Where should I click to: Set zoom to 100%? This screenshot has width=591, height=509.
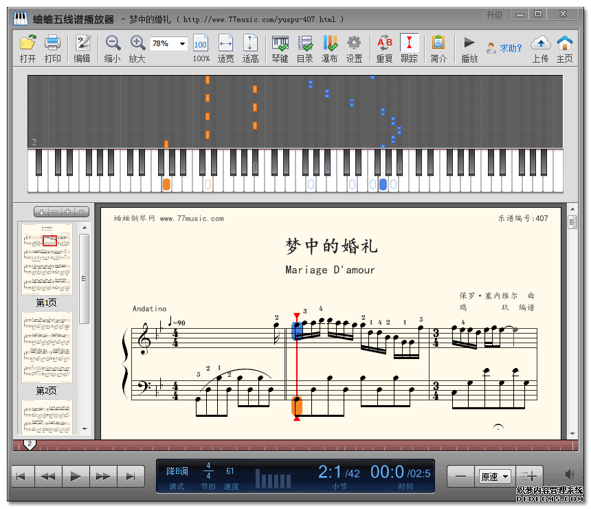(x=201, y=48)
